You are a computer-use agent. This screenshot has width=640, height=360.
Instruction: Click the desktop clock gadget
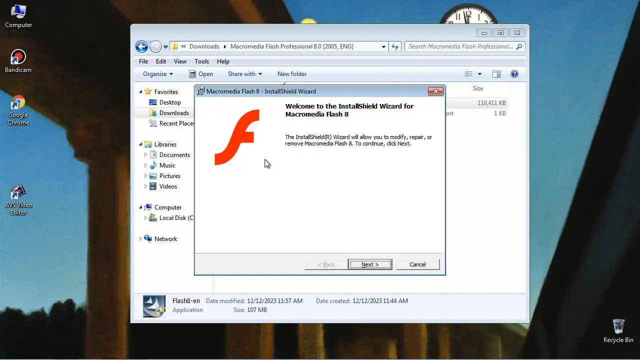pos(468,14)
